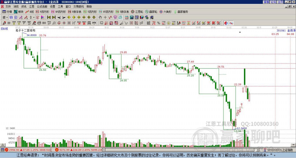The height and width of the screenshot is (158, 296).
Task: Toggle the infinity loop icon
Action: (x=231, y=23)
